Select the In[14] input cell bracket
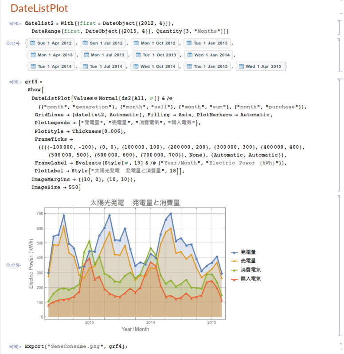Viewport: 344px width, 354px height. pos(339,27)
